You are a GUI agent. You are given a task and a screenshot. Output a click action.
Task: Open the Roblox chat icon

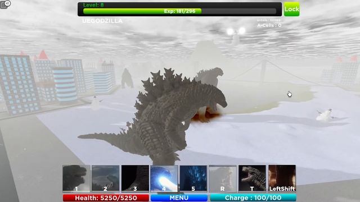(5, 4)
